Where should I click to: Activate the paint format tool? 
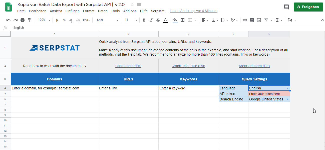[x=30, y=20]
